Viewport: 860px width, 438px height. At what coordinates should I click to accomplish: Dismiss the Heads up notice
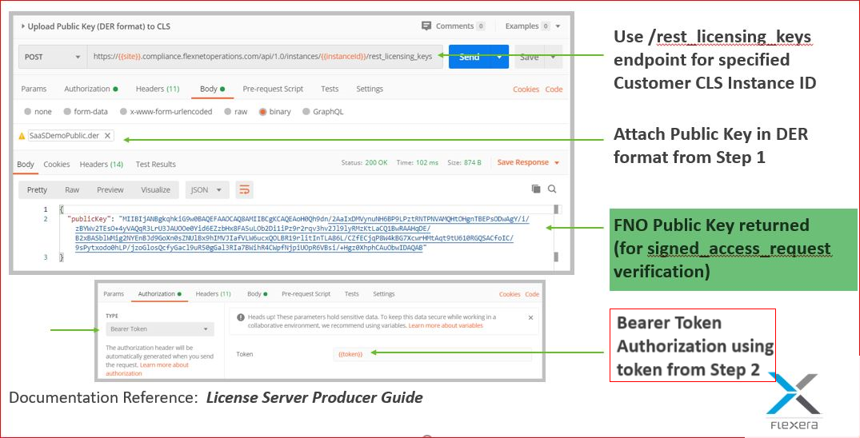click(x=530, y=317)
